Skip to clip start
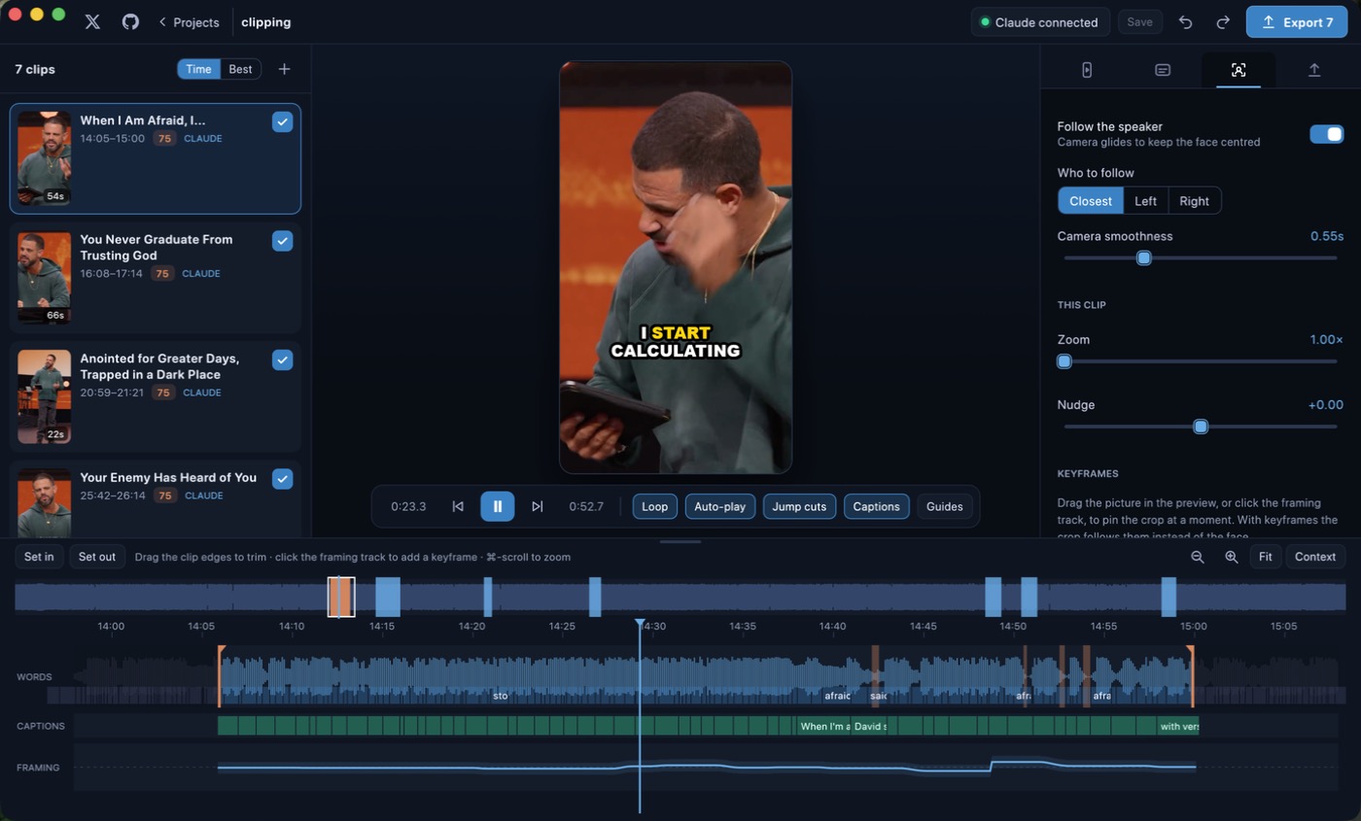 point(458,506)
